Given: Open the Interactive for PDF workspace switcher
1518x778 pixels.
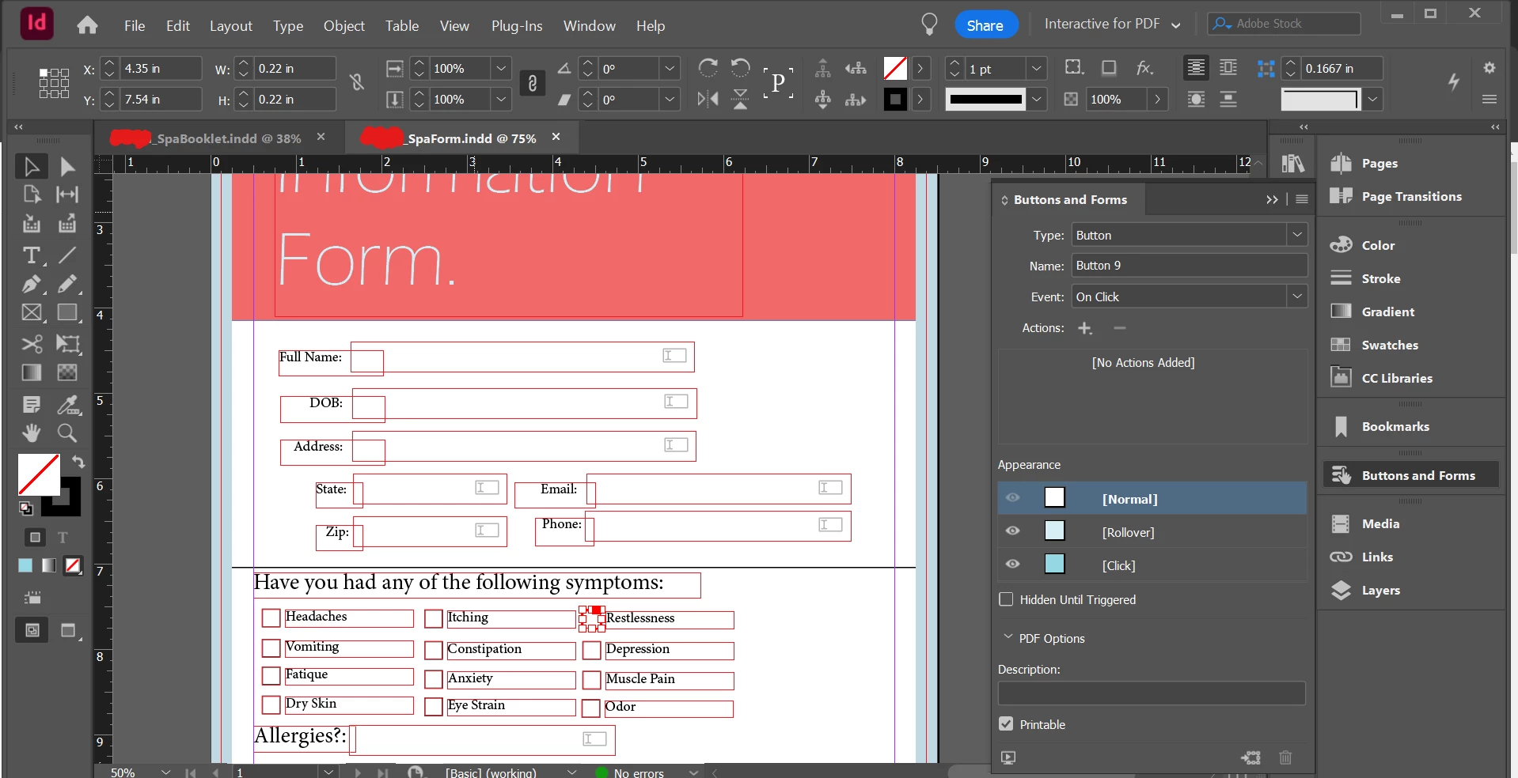Looking at the screenshot, I should pyautogui.click(x=1112, y=24).
